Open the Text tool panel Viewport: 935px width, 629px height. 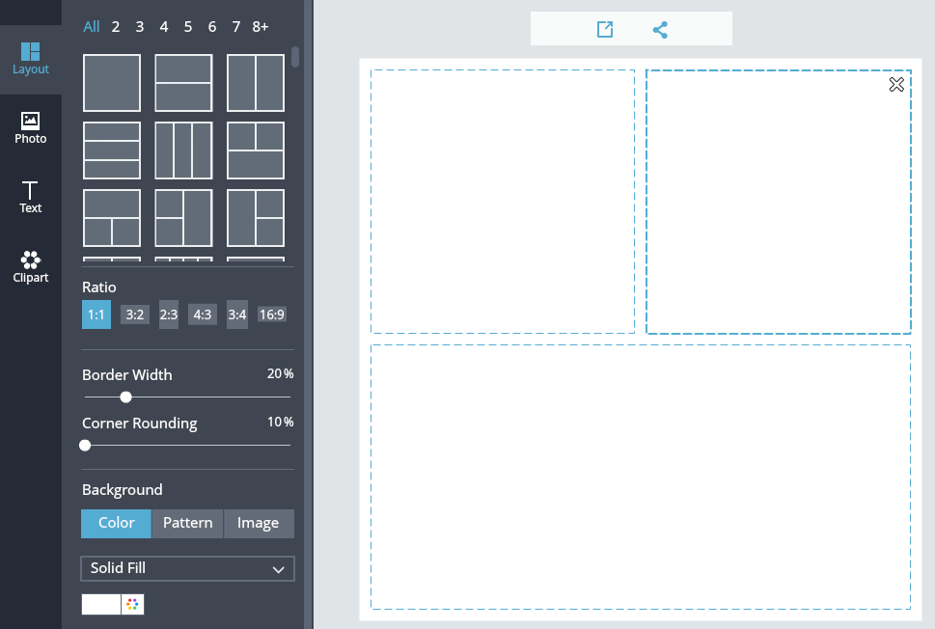coord(30,197)
